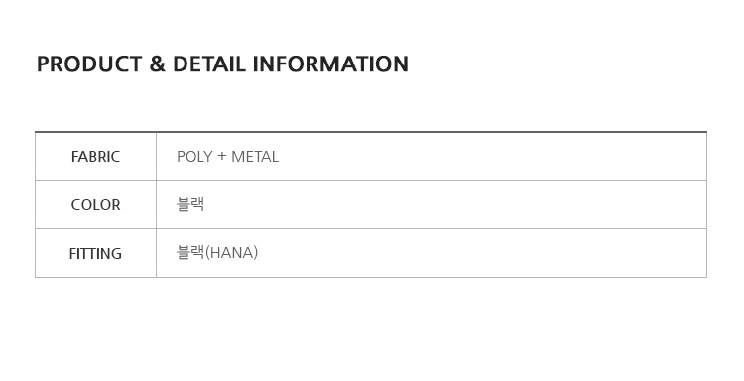The image size is (744, 381).
Task: Click the word DETAIL in the heading
Action: 209,64
